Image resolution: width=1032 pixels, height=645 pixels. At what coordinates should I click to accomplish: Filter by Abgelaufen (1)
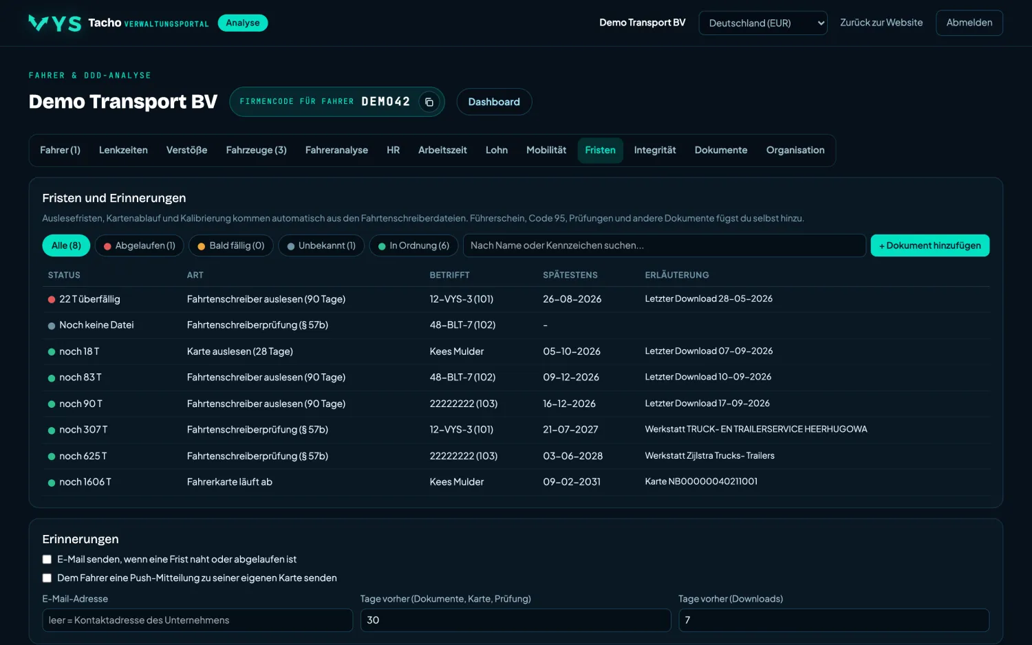pos(139,245)
